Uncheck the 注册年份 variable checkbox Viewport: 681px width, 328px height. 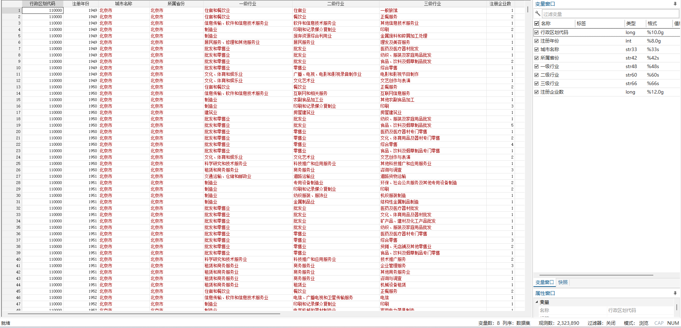(537, 41)
